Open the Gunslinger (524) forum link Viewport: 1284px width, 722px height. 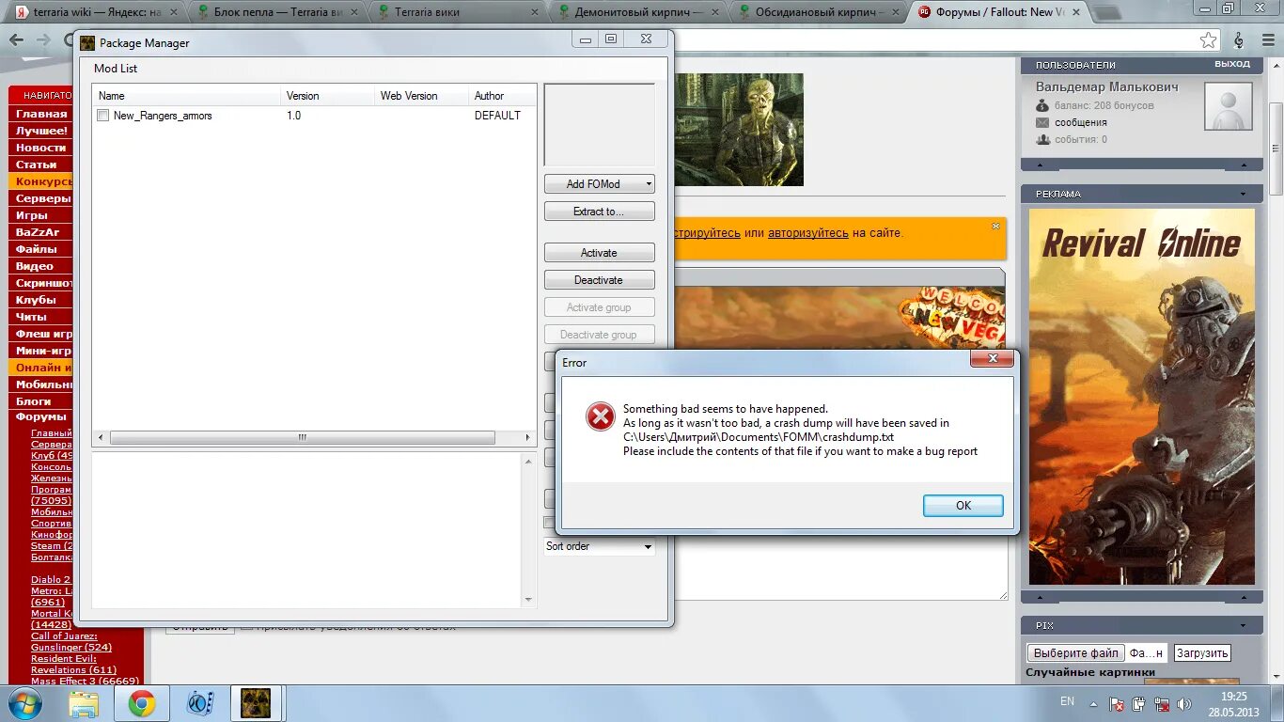[x=71, y=648]
